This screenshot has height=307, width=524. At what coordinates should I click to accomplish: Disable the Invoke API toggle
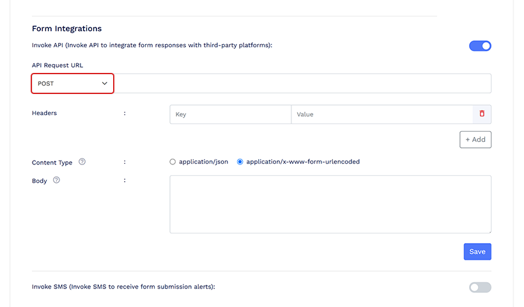coord(480,45)
